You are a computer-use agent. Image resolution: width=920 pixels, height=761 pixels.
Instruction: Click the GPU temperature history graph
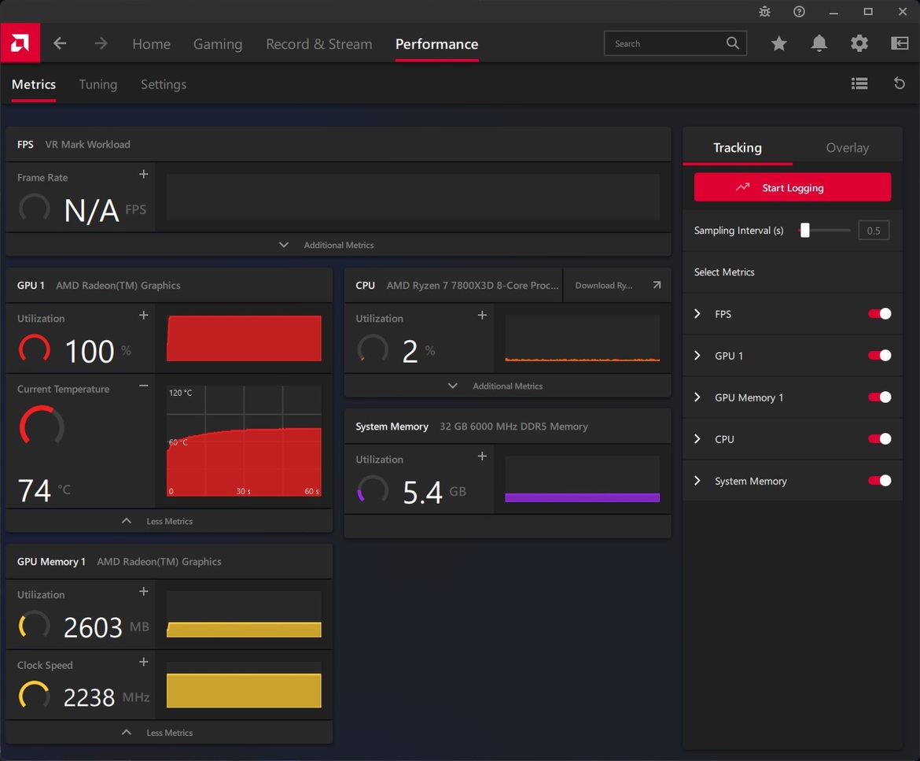click(x=244, y=441)
